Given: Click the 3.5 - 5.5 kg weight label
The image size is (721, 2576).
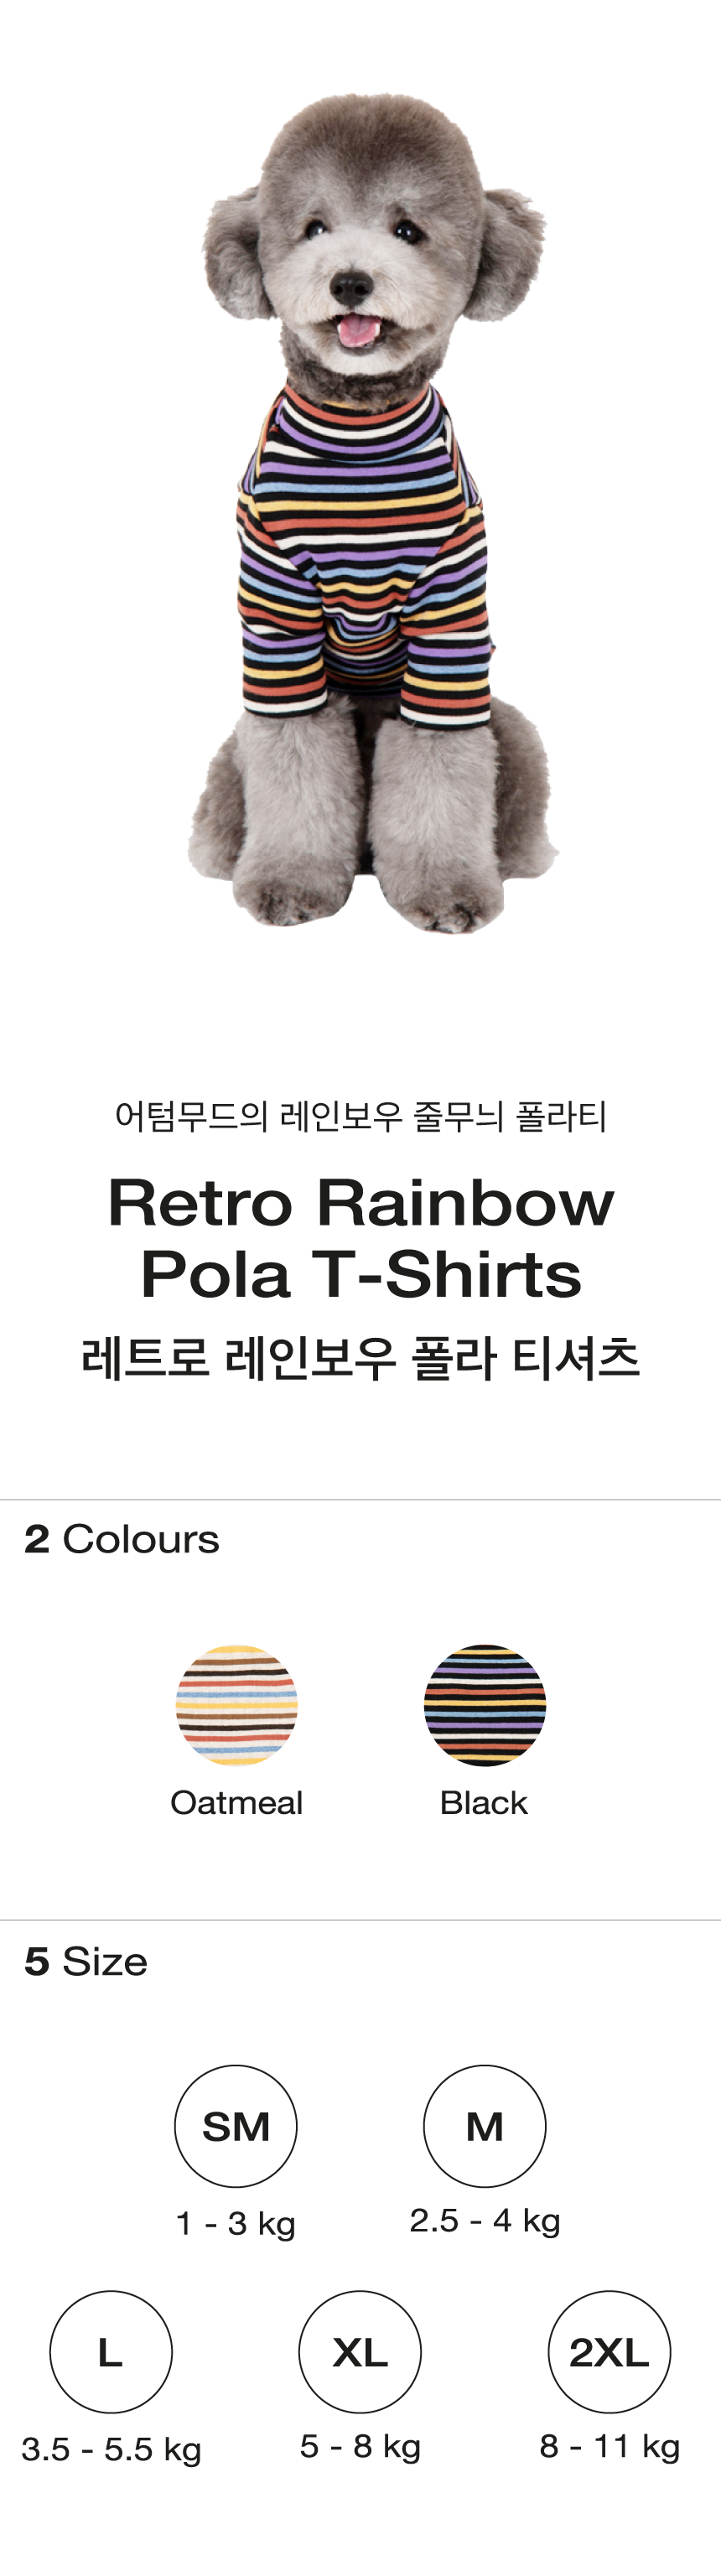Looking at the screenshot, I should pyautogui.click(x=111, y=2449).
